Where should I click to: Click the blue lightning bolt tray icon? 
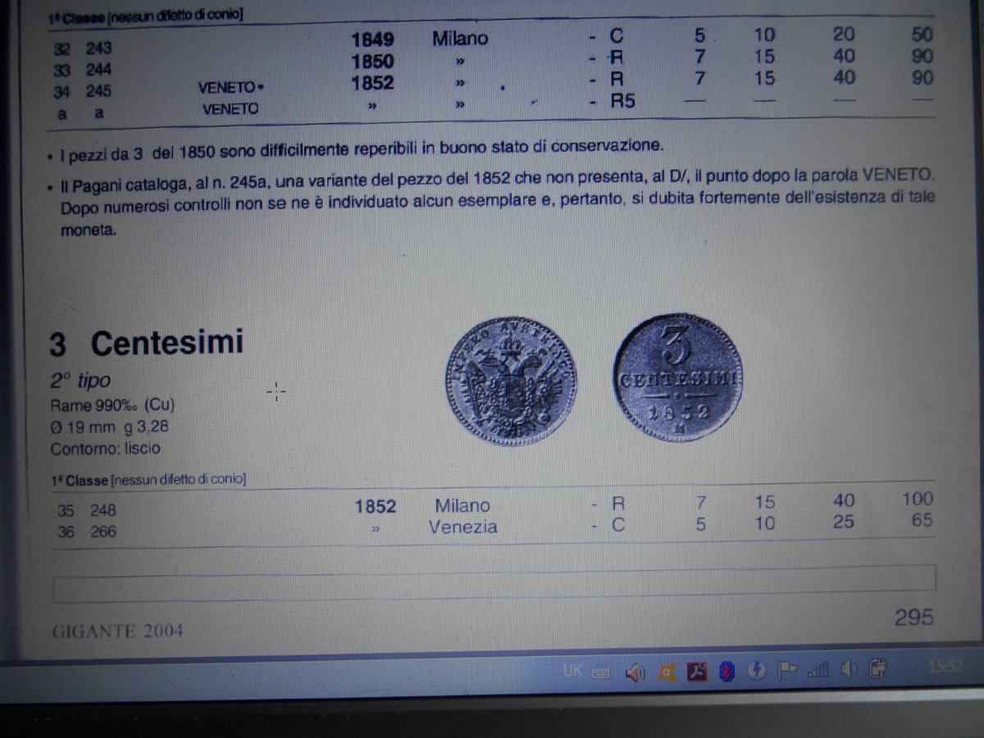[x=757, y=672]
